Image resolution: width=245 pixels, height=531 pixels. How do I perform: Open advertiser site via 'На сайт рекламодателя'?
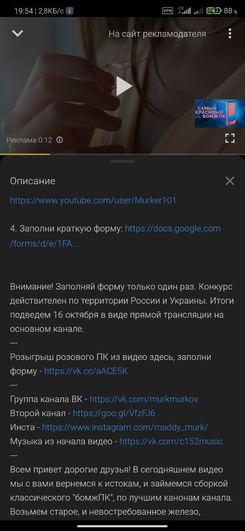point(157,34)
